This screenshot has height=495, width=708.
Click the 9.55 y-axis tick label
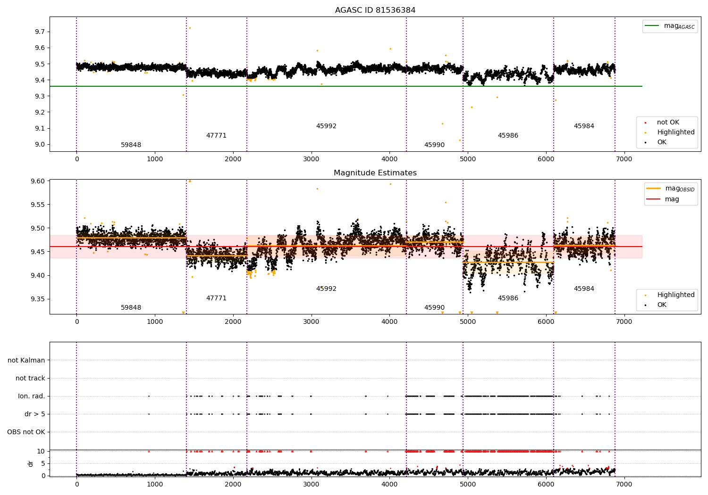pyautogui.click(x=38, y=205)
